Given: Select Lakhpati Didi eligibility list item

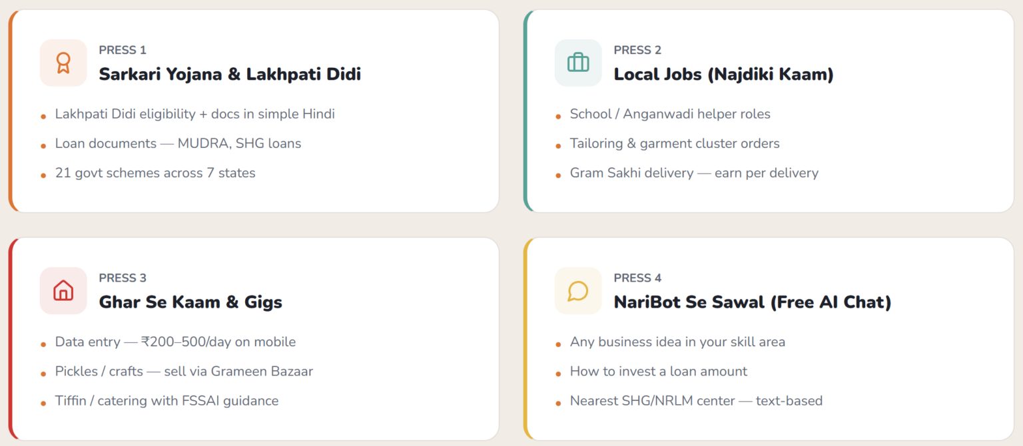Looking at the screenshot, I should (194, 114).
